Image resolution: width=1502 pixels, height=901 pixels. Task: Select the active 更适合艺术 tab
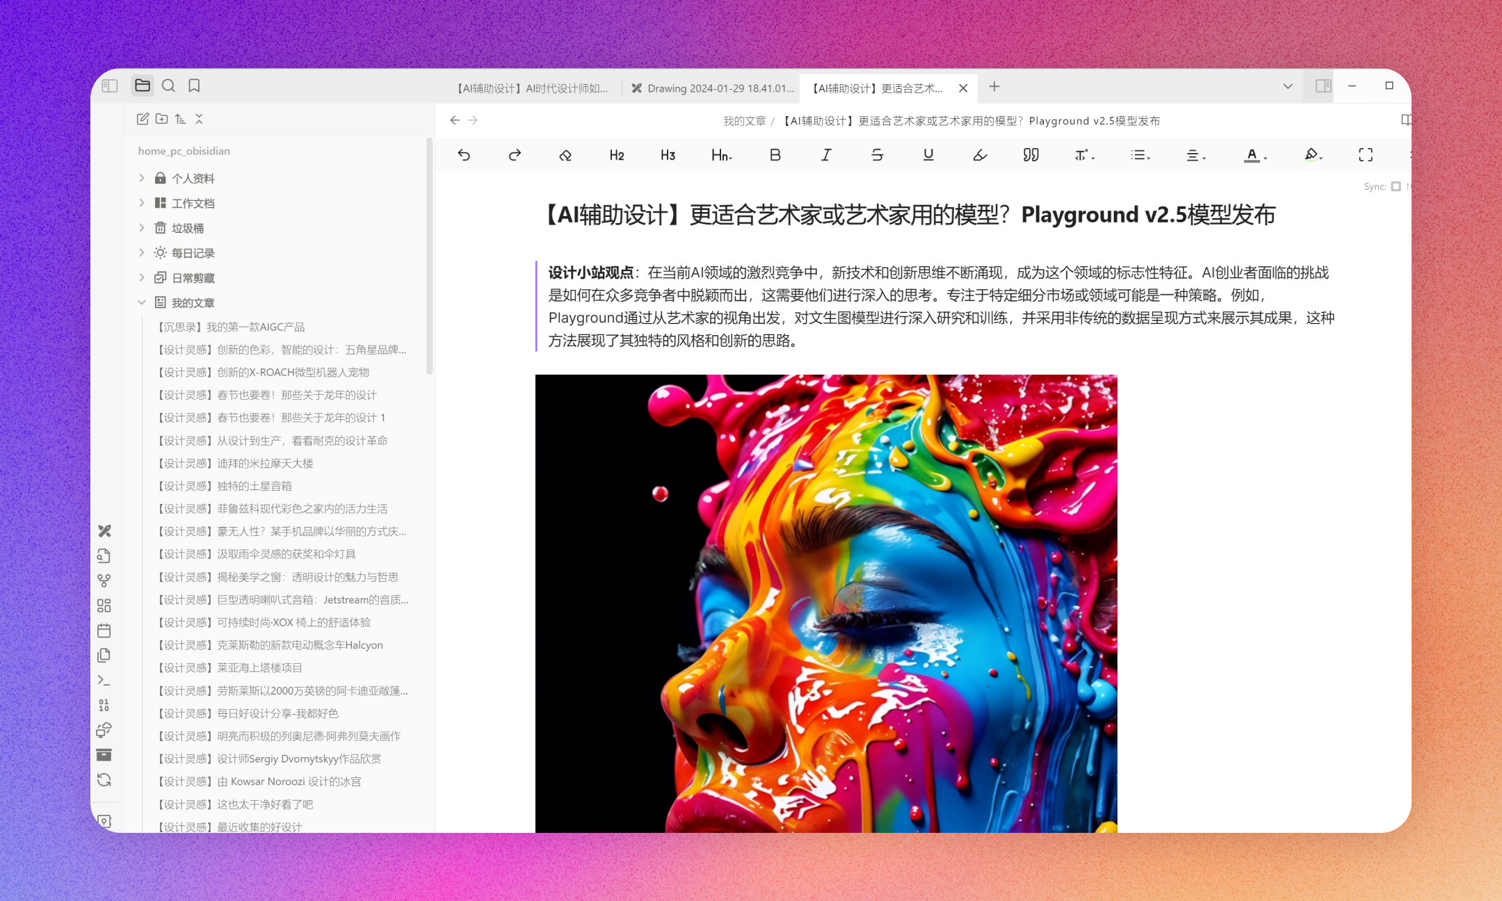tap(878, 88)
